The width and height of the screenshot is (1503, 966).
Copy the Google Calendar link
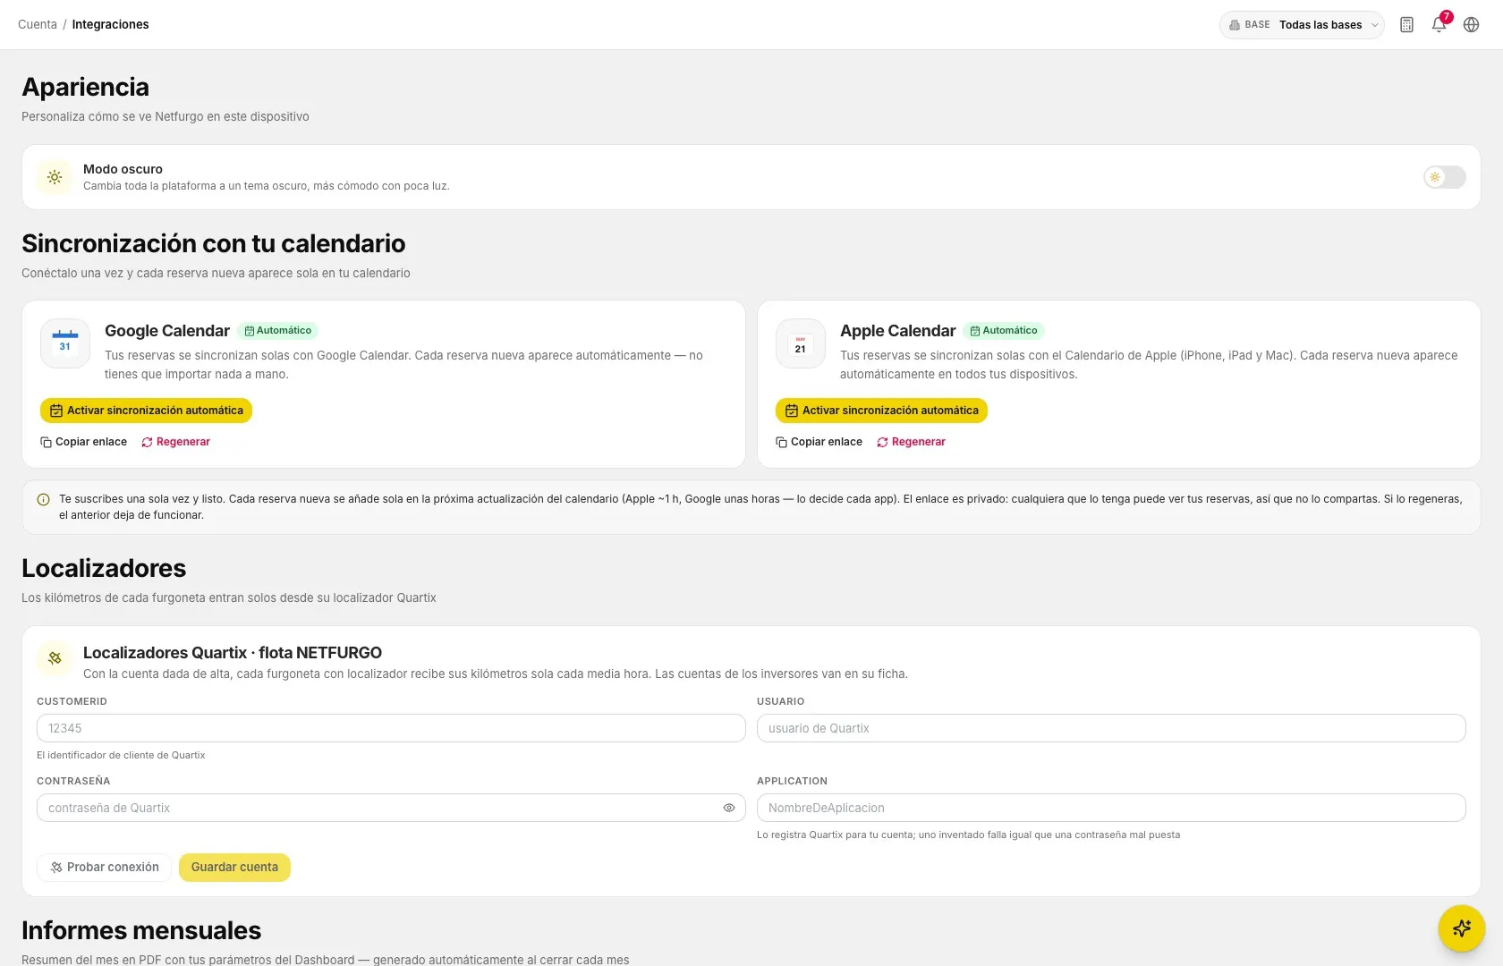point(83,442)
